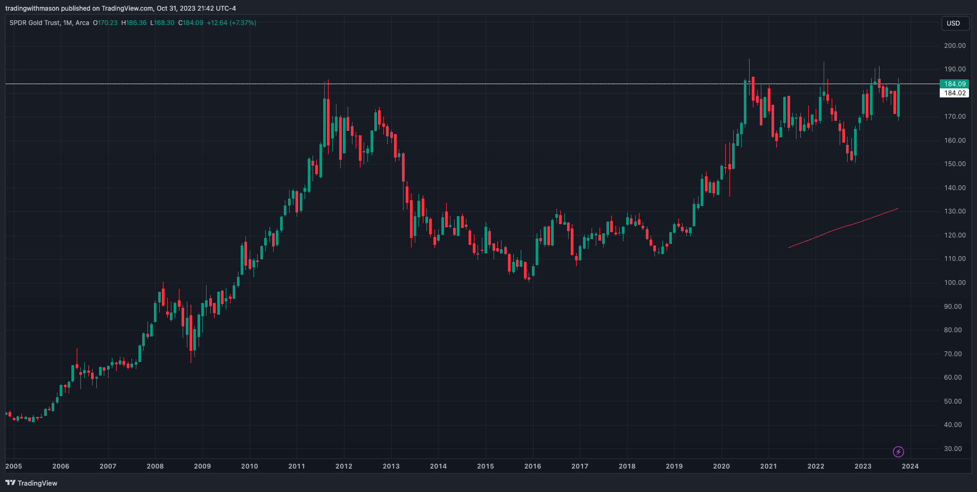Image resolution: width=977 pixels, height=492 pixels.
Task: Click the 2010 label on time axis
Action: 250,466
